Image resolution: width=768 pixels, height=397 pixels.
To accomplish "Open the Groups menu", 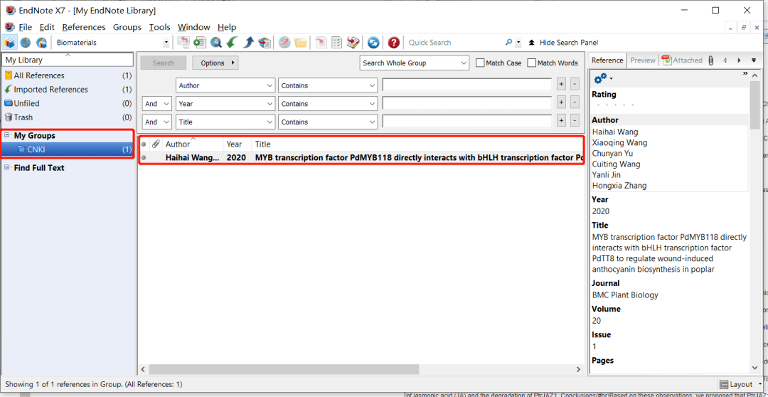I will (x=127, y=27).
